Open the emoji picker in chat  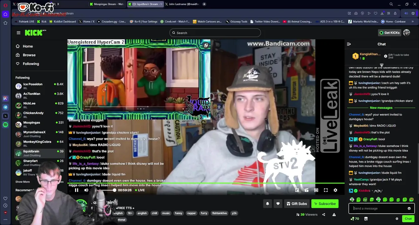tap(409, 208)
